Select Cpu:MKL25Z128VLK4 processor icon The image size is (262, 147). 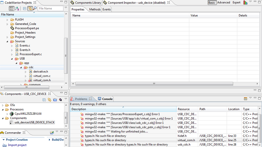pos(12,114)
